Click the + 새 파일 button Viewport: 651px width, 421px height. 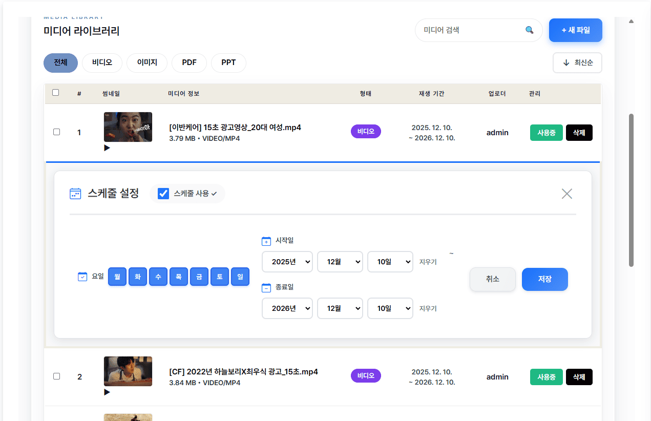click(x=575, y=30)
